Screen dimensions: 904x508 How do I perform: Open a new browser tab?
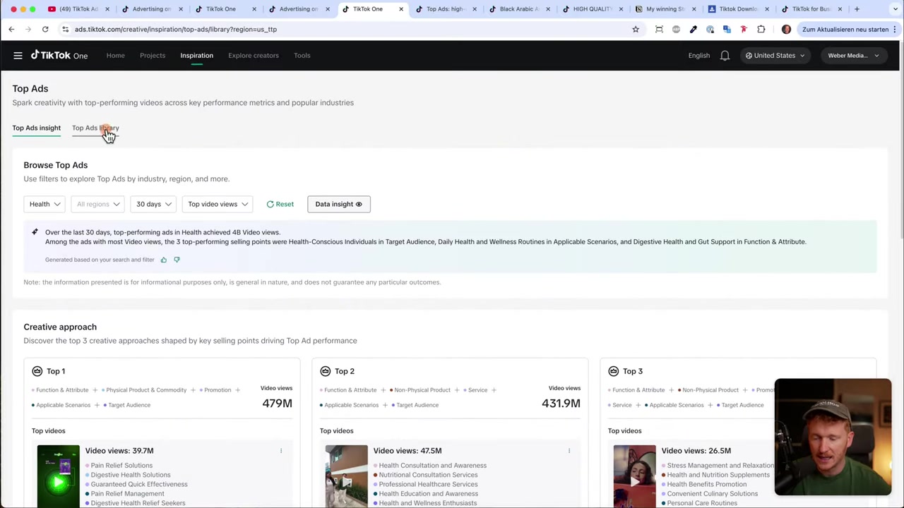coord(857,9)
